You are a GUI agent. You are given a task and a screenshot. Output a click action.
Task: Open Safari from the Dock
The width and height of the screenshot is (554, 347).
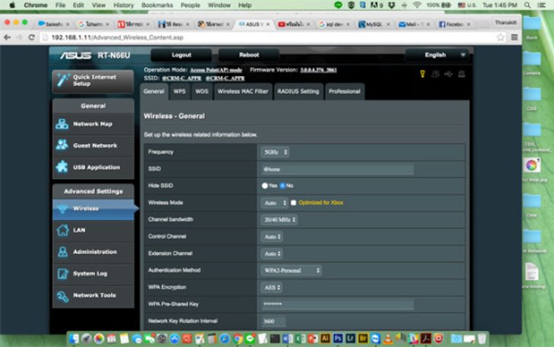click(x=224, y=339)
